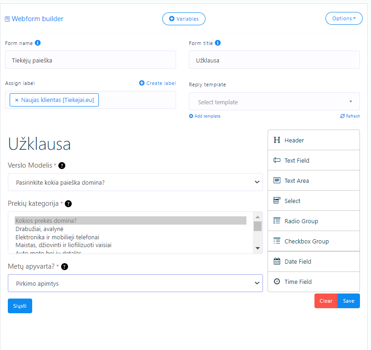Click the Metų apyvarta help question icon
Viewport: 371px width, 350px height.
(64, 266)
